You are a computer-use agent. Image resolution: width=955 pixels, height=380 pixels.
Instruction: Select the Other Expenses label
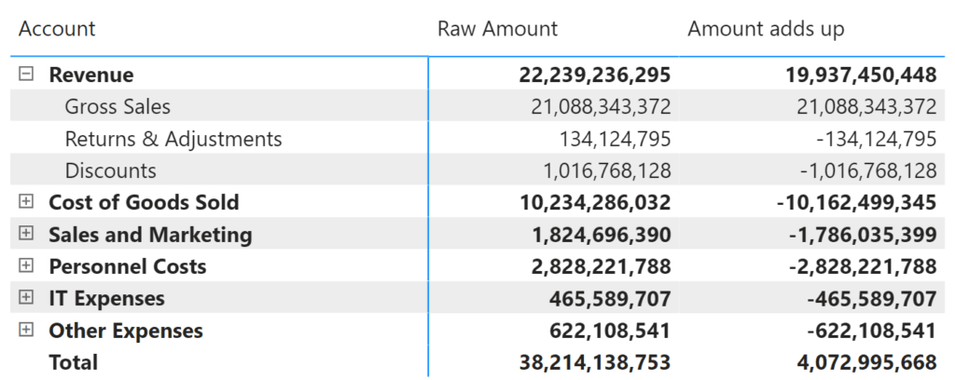point(126,331)
